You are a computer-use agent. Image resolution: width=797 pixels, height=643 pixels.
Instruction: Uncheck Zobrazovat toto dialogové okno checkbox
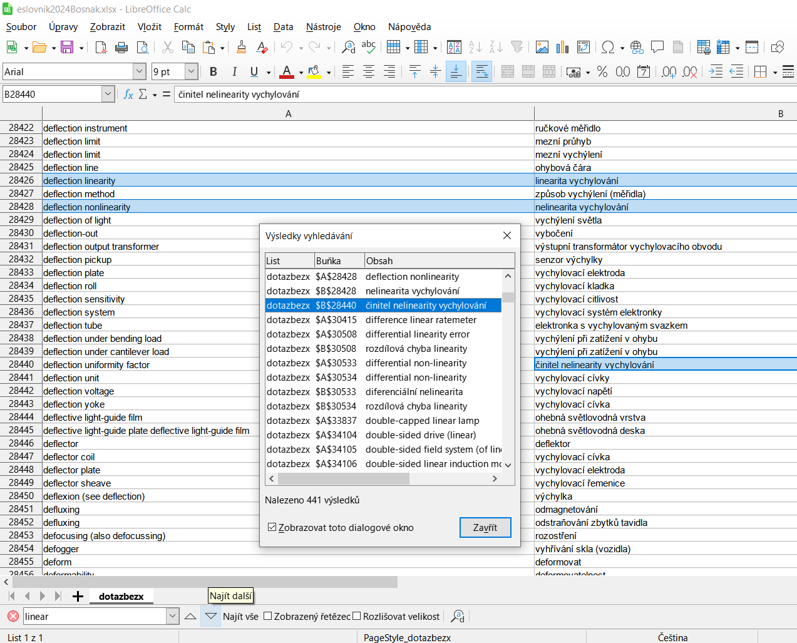tap(272, 527)
